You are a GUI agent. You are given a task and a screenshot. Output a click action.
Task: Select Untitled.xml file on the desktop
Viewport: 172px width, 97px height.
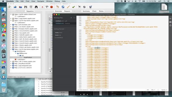pos(164,8)
